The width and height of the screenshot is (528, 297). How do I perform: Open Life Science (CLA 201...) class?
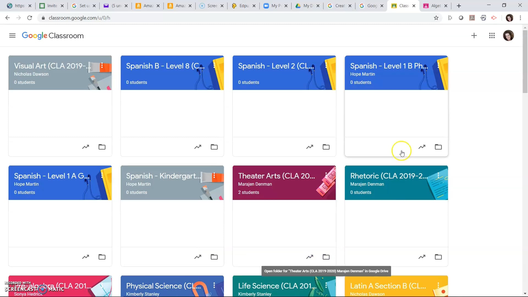click(x=277, y=286)
